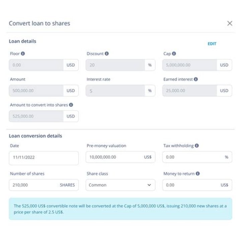
Task: Click the disabled Interest rate field
Action: (115, 91)
